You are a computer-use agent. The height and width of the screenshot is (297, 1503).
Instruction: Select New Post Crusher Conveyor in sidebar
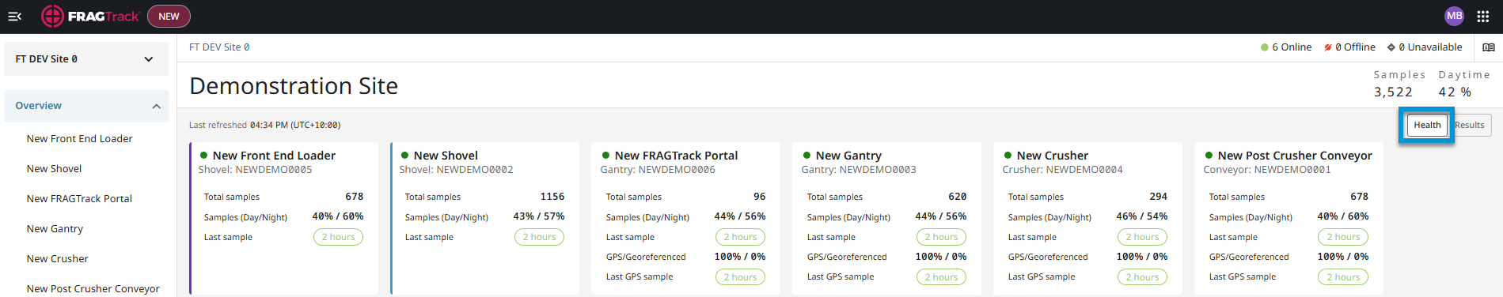click(x=93, y=289)
